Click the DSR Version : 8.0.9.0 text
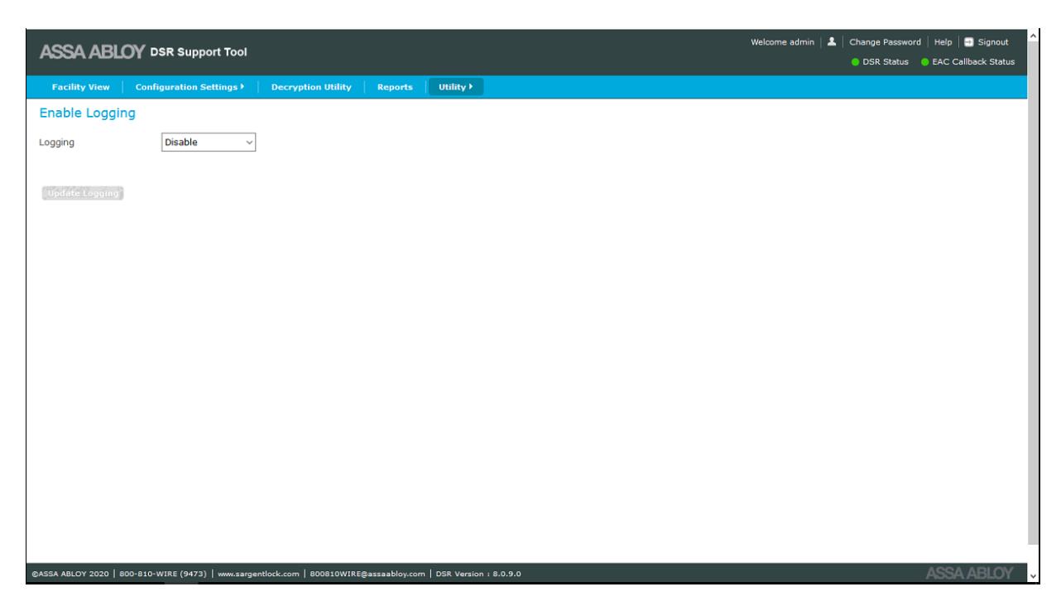 tap(480, 574)
